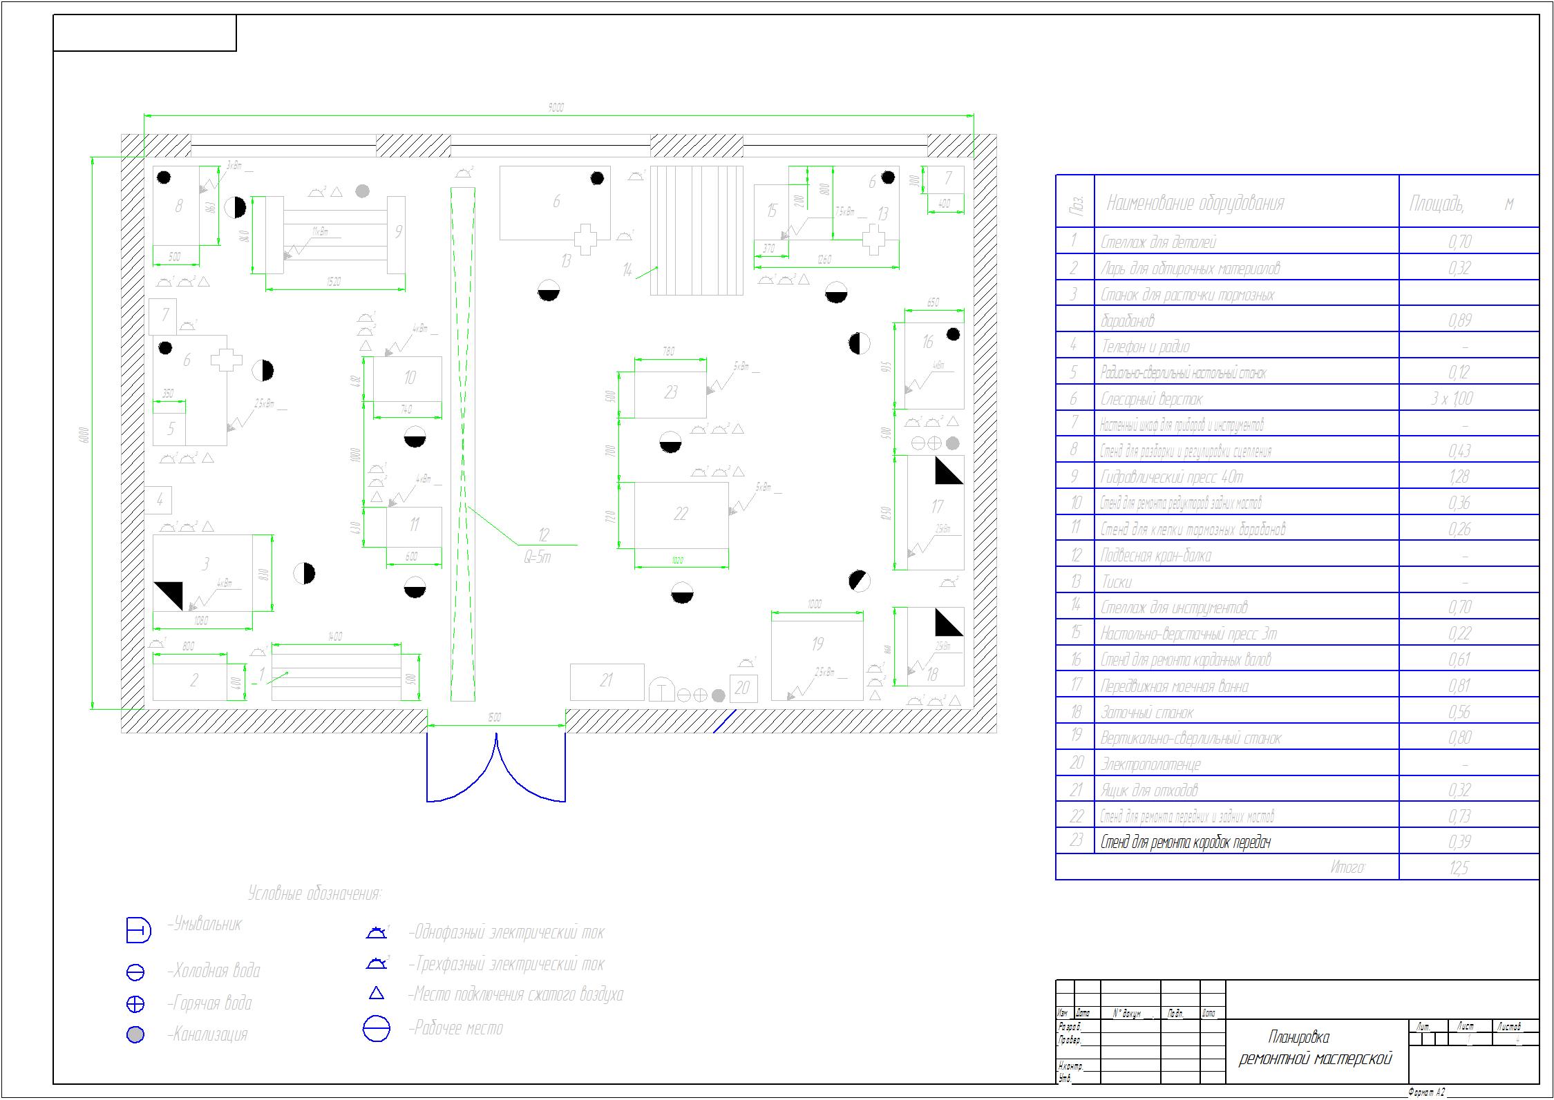The image size is (1554, 1100).
Task: Click the grey Канализация circle in the legend
Action: 135,1034
